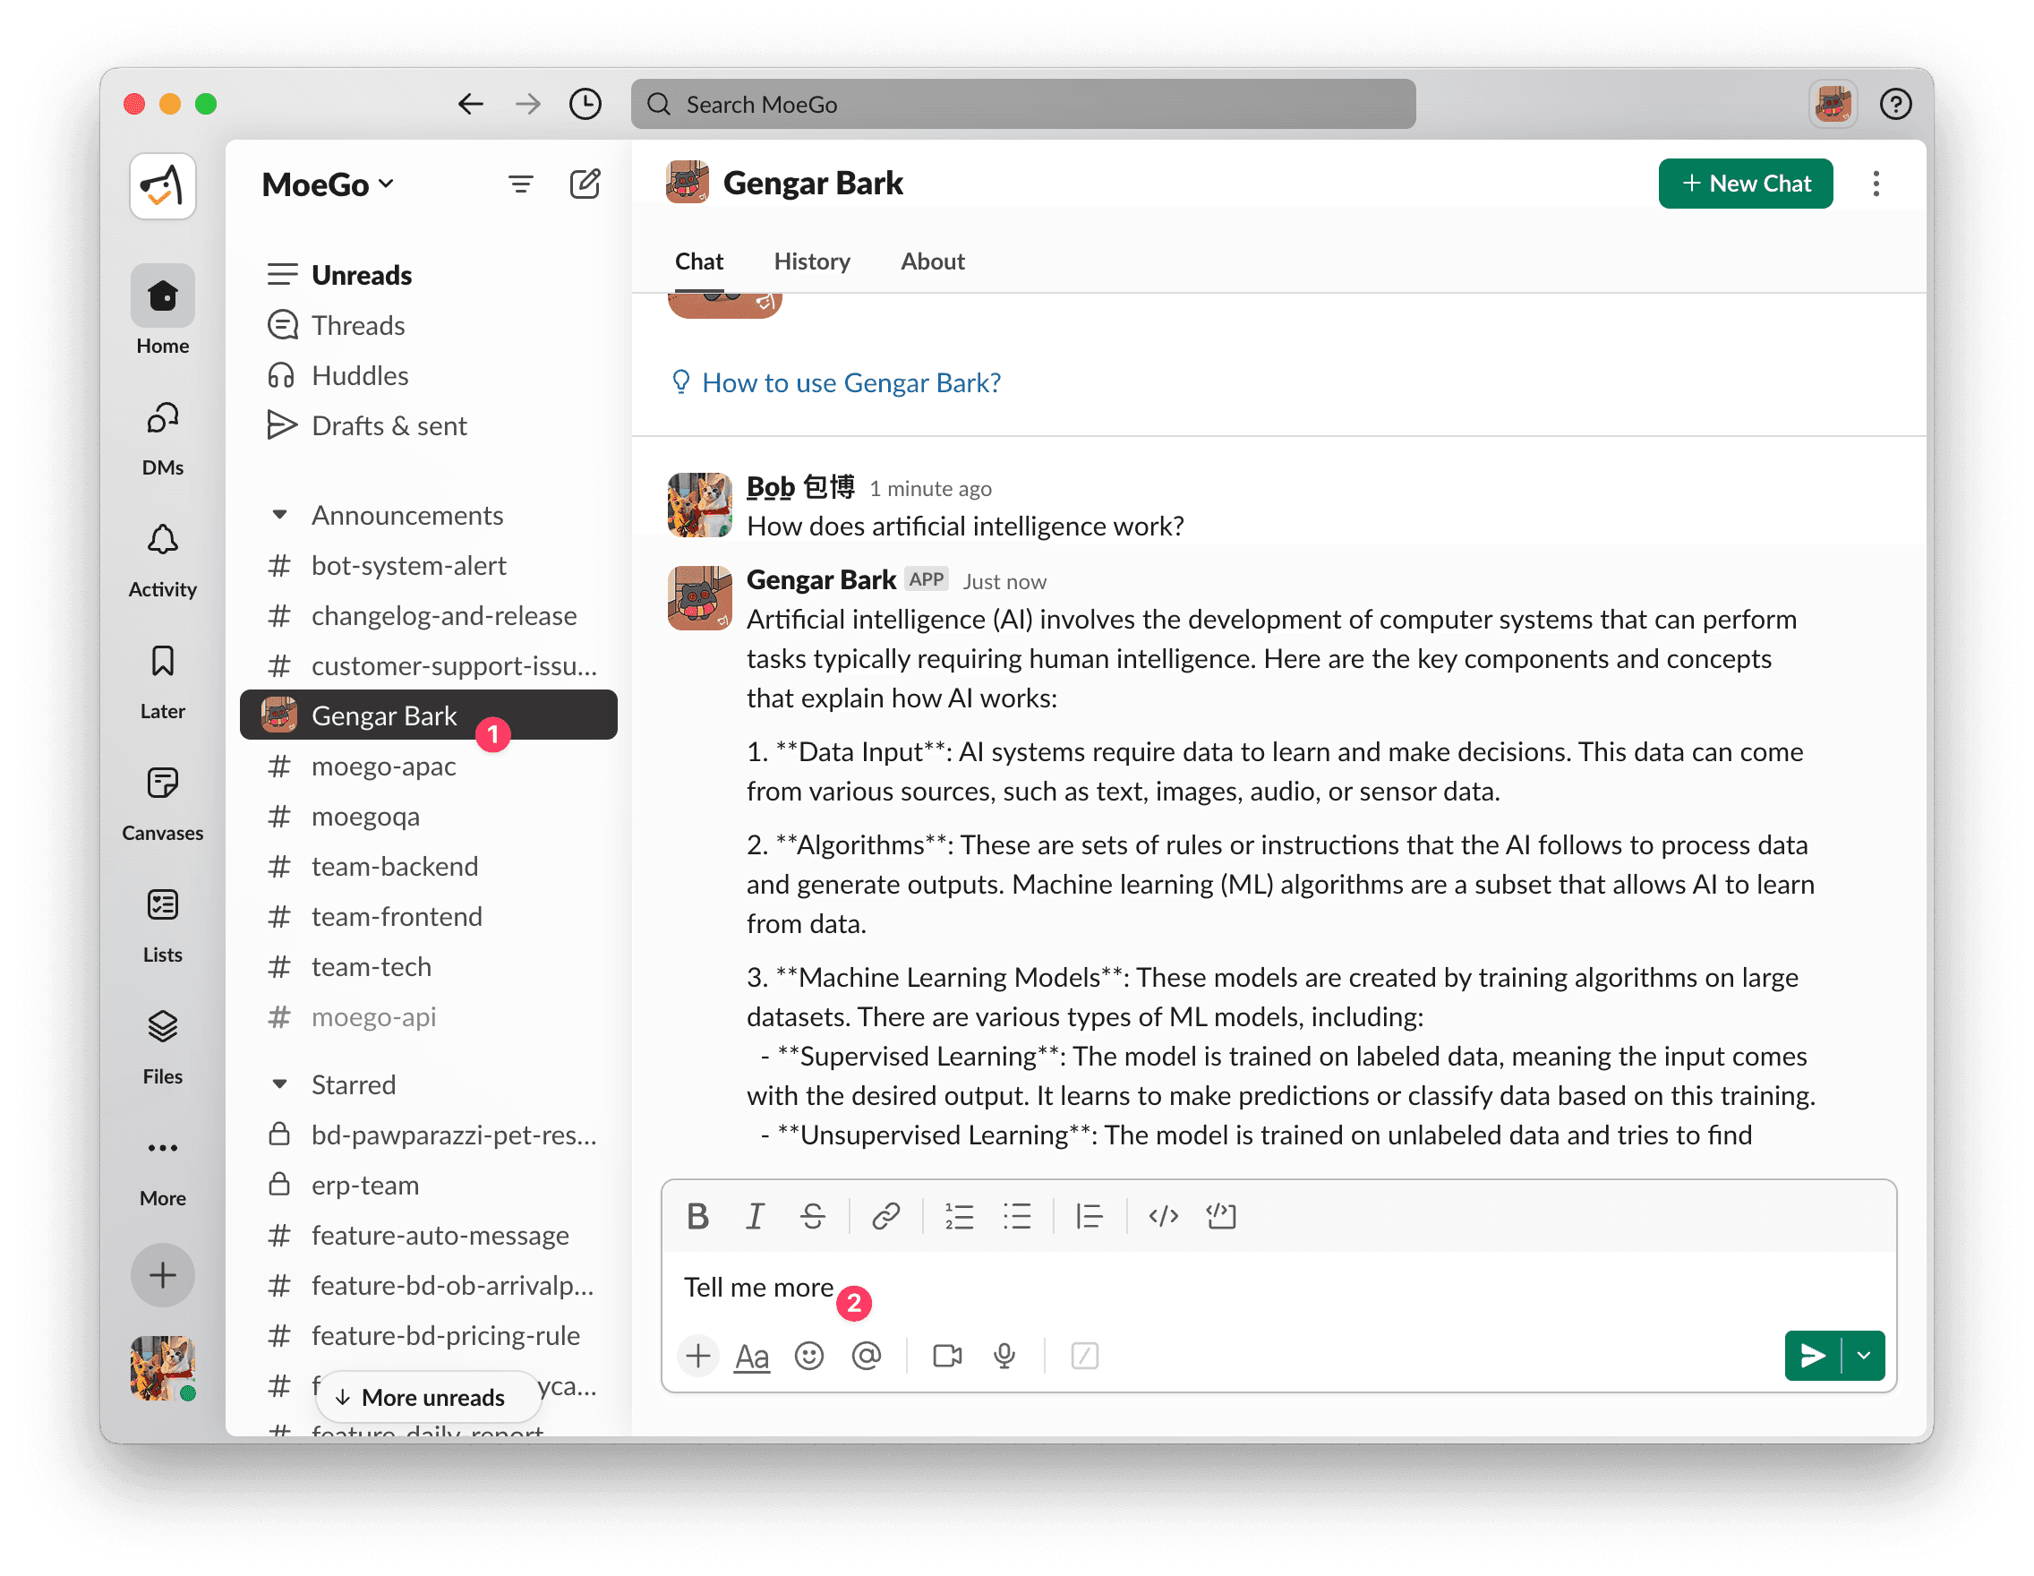
Task: Open Files in the sidebar
Action: click(x=162, y=1048)
